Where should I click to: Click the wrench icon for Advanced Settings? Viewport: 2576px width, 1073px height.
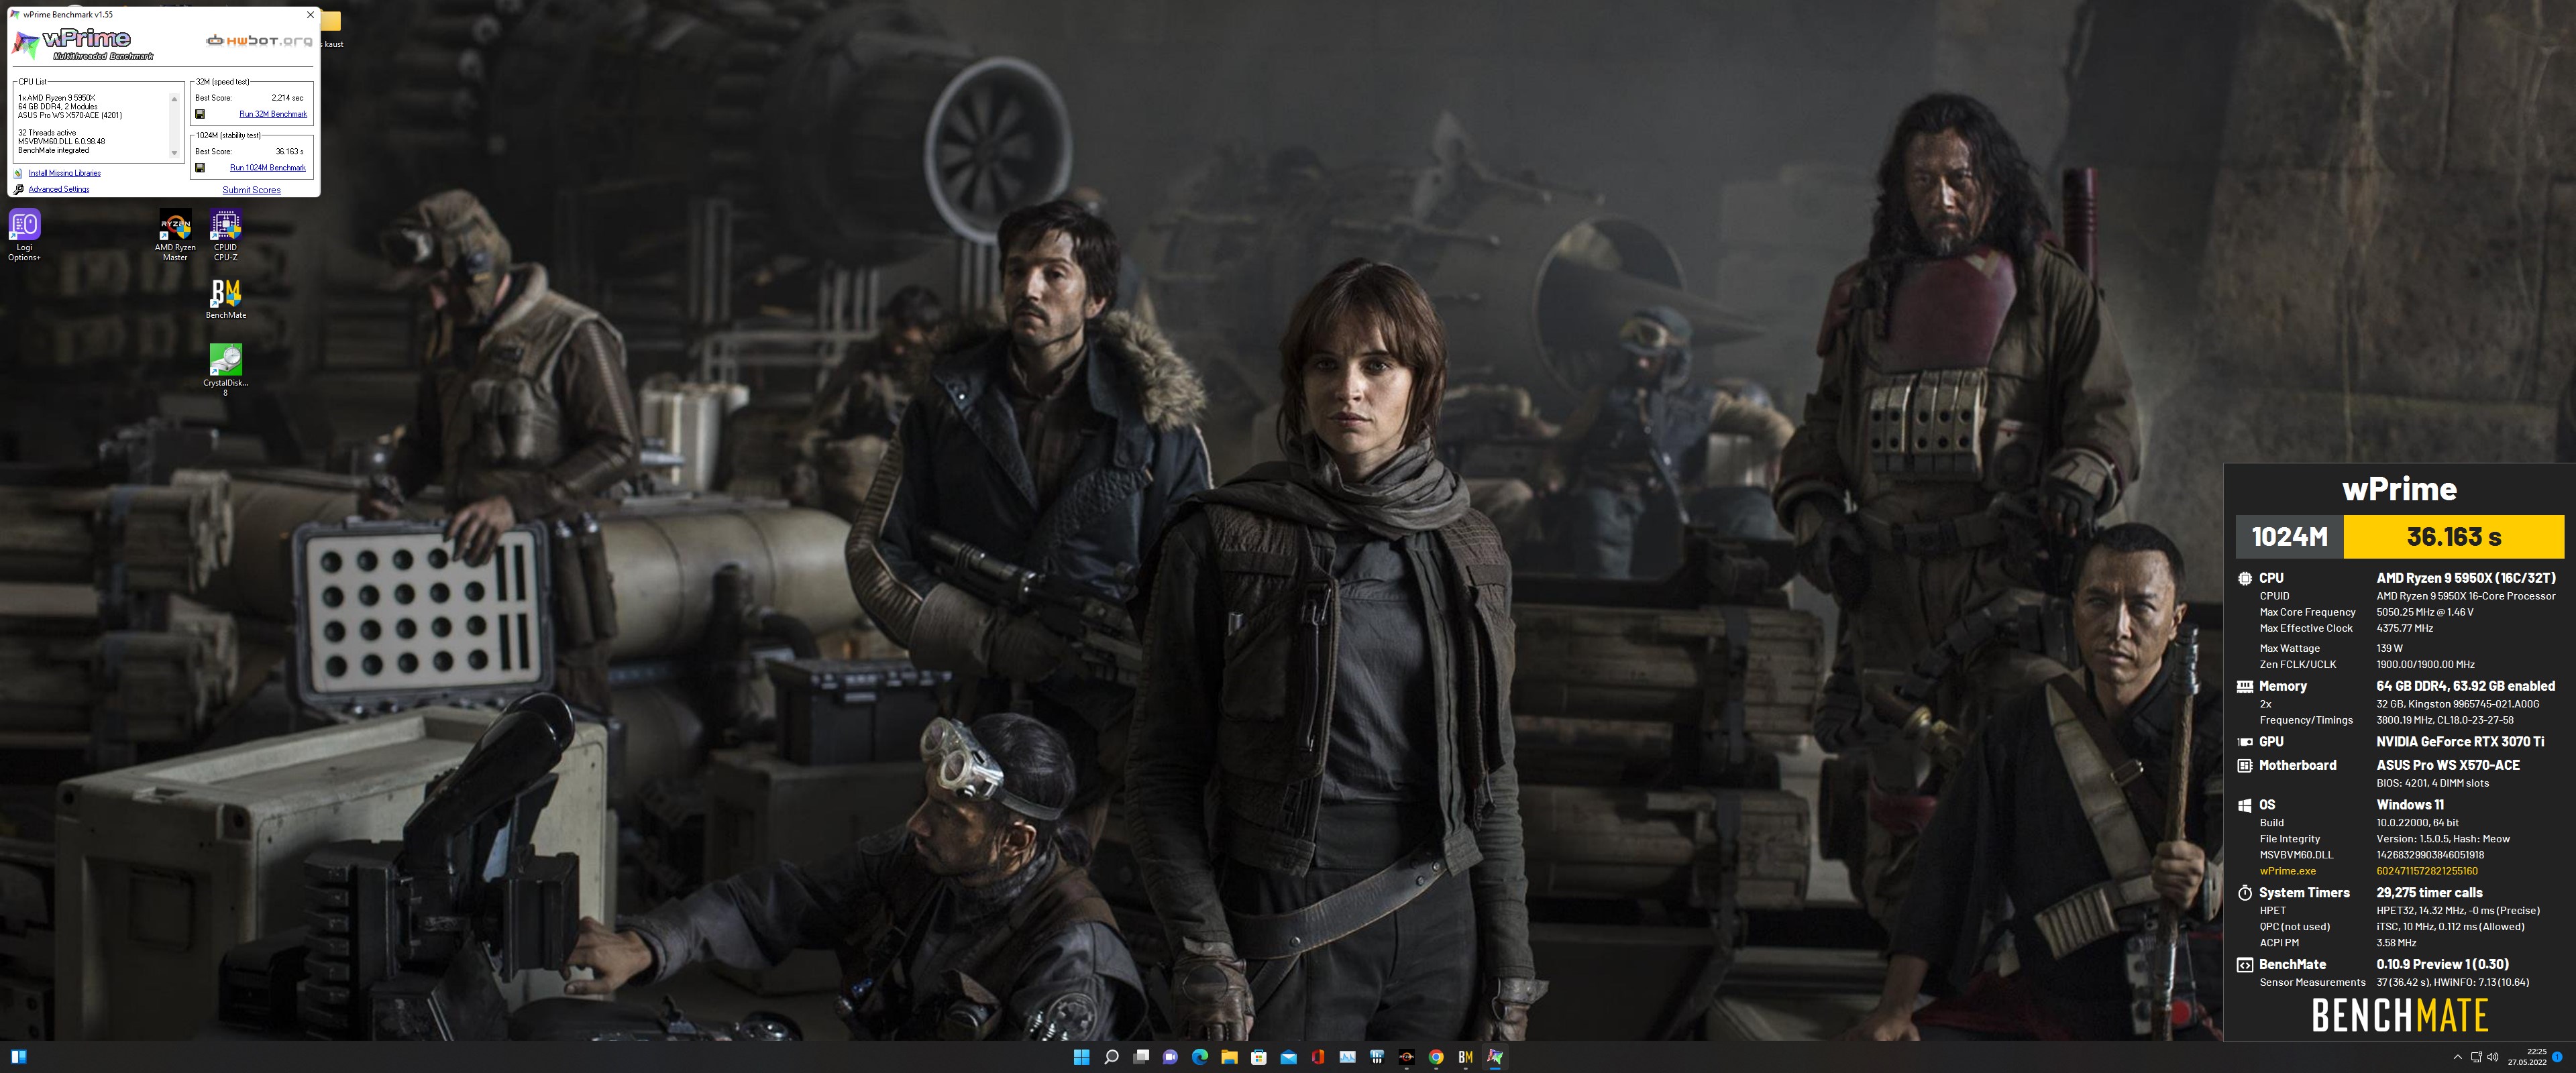[x=18, y=189]
